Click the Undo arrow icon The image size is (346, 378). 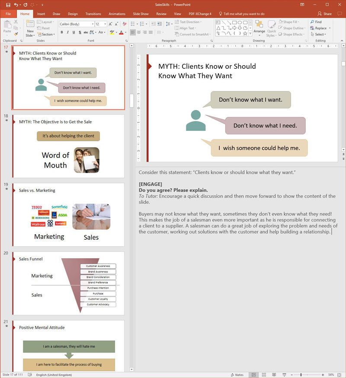coord(16,5)
